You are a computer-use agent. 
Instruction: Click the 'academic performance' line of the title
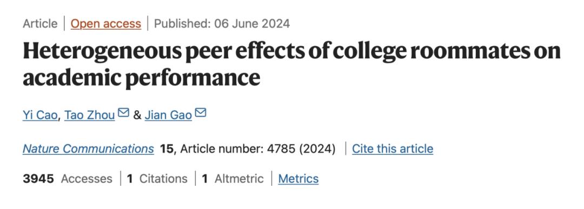[x=142, y=78]
